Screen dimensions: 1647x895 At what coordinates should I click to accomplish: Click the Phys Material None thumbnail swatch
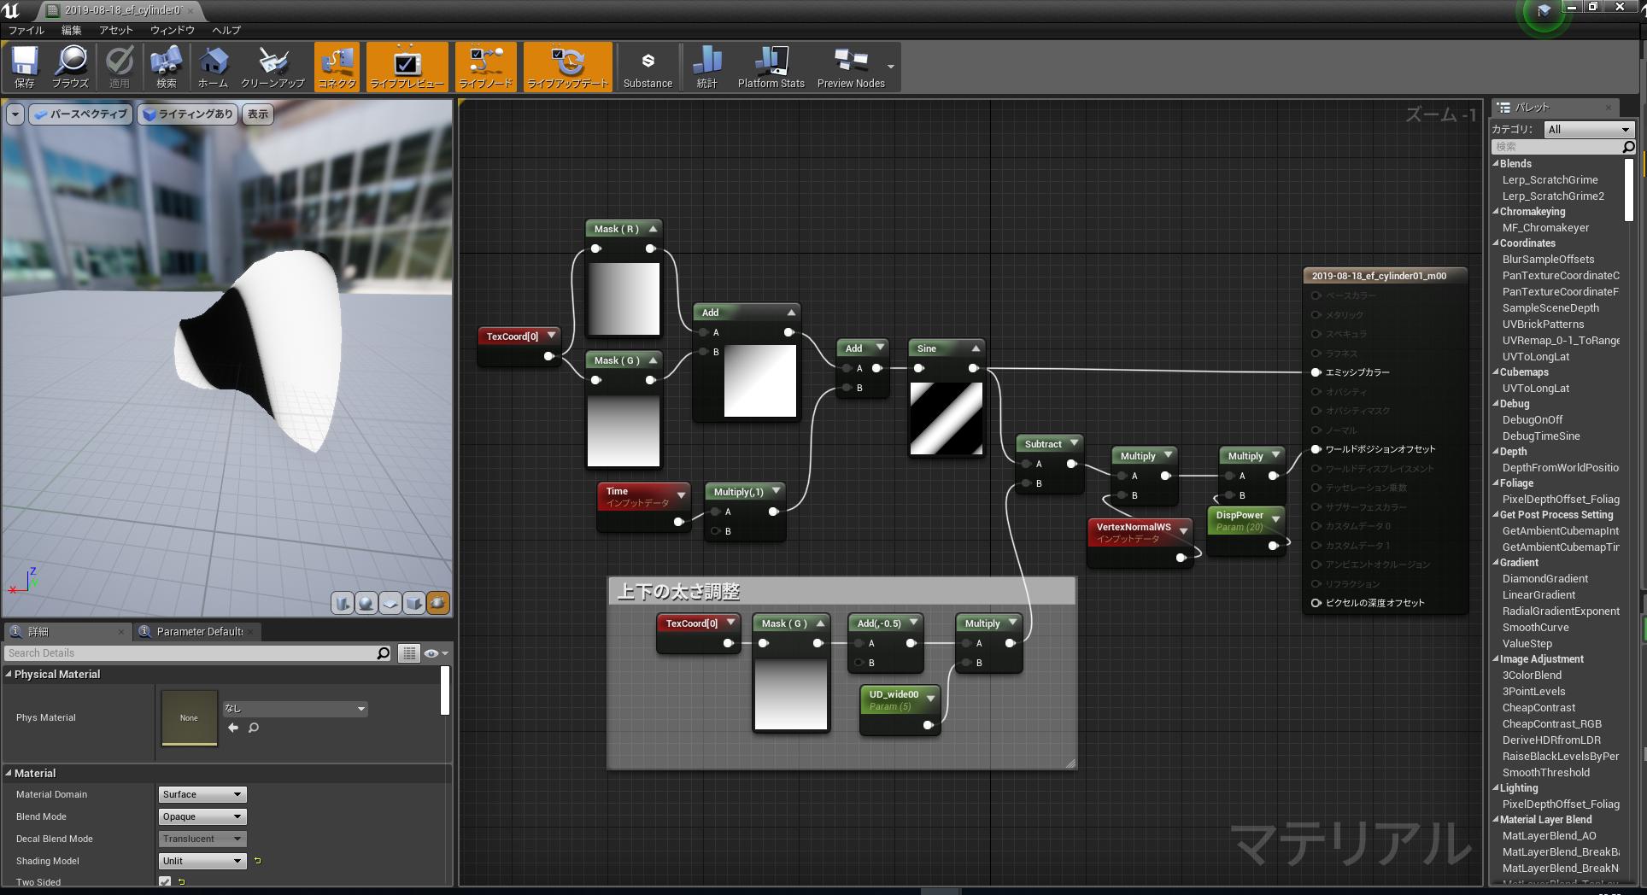(189, 717)
